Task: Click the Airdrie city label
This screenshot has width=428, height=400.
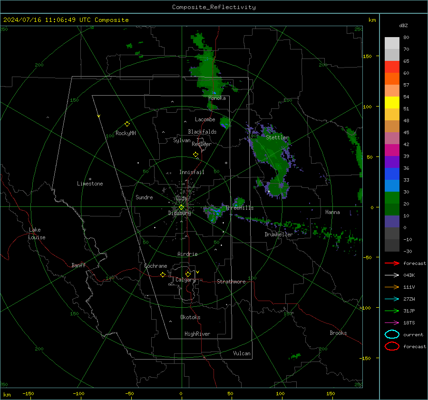Action: [x=187, y=254]
